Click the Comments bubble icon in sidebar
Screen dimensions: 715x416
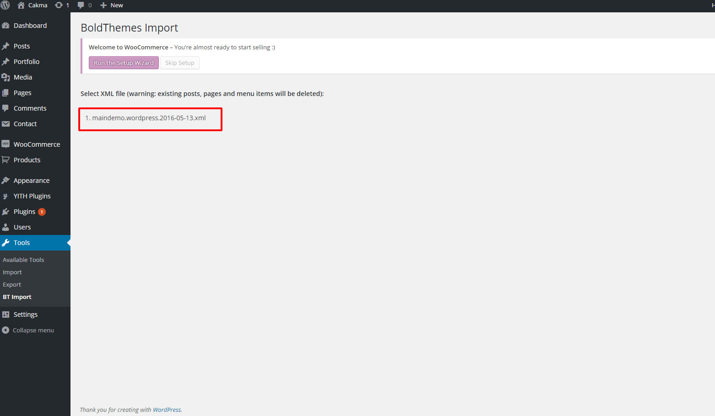click(x=5, y=108)
